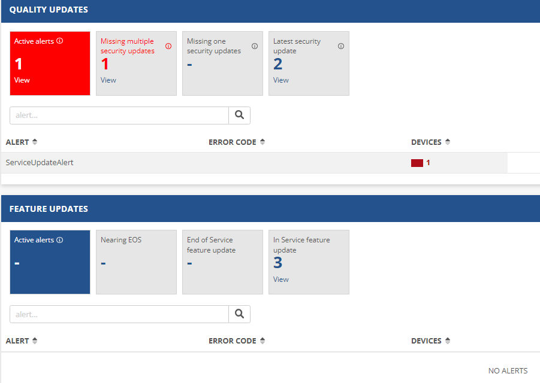Select the End of Service feature update tile
The image size is (540, 383).
coord(222,262)
